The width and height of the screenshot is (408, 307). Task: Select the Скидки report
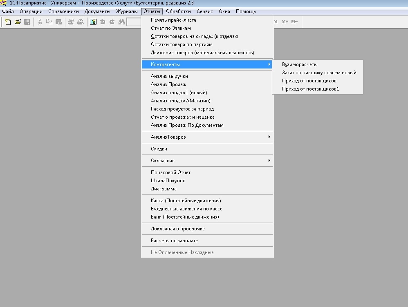point(207,149)
